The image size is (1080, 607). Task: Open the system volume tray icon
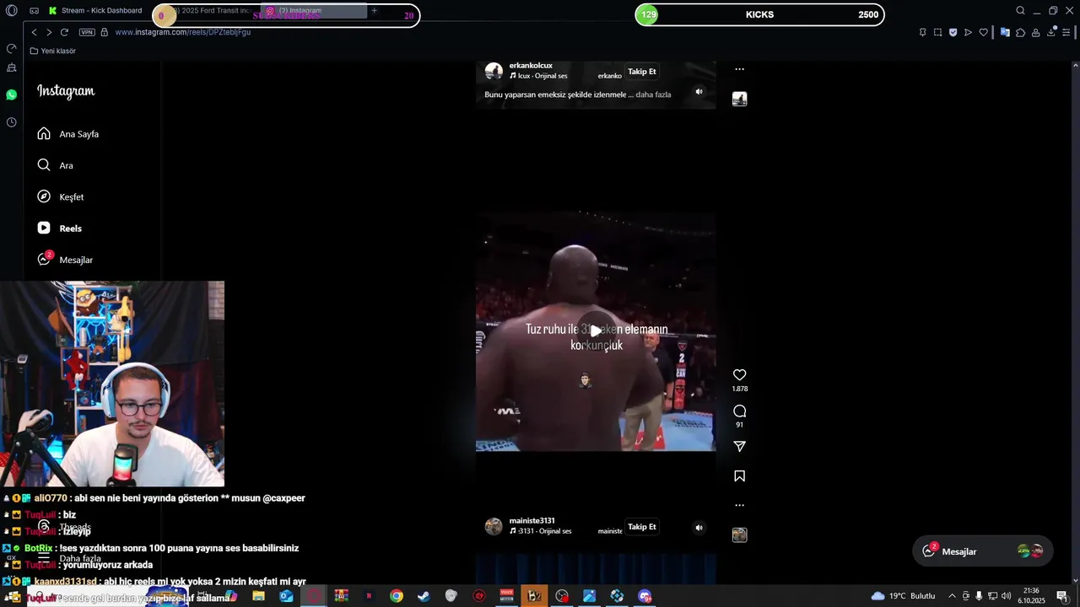1006,596
